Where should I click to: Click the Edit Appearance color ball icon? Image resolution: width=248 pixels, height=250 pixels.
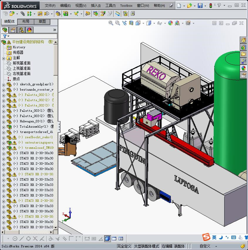point(170,23)
